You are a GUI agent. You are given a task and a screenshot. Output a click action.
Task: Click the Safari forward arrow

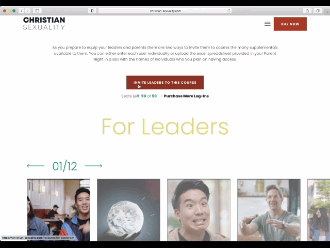(27, 11)
